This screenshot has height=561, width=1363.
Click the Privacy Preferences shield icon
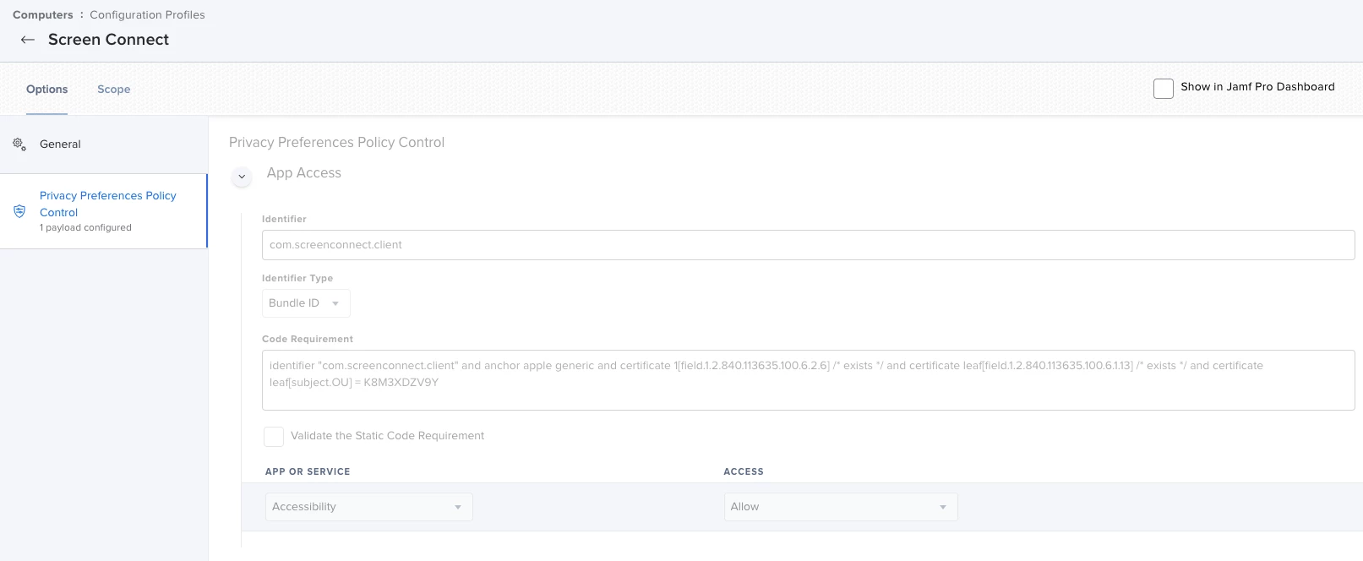click(x=19, y=211)
